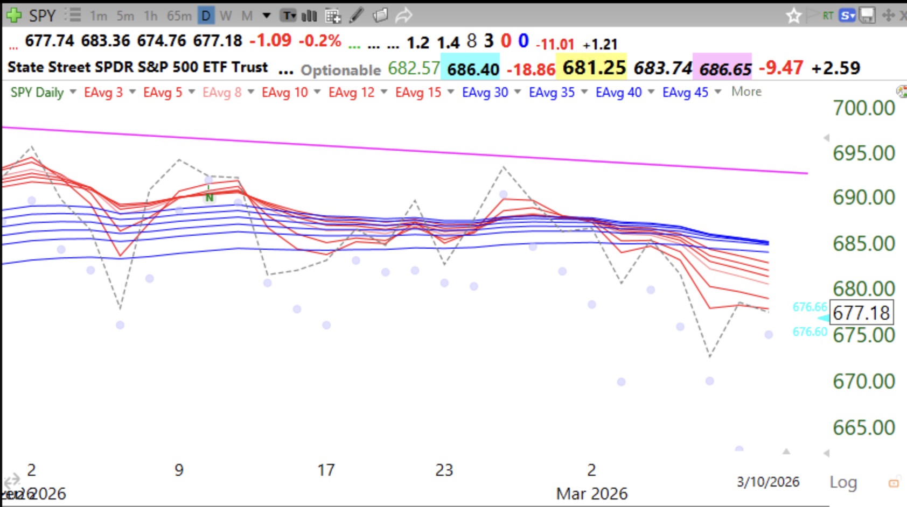Open the blue S dropdown on the right
Image resolution: width=907 pixels, height=507 pixels.
pyautogui.click(x=847, y=15)
